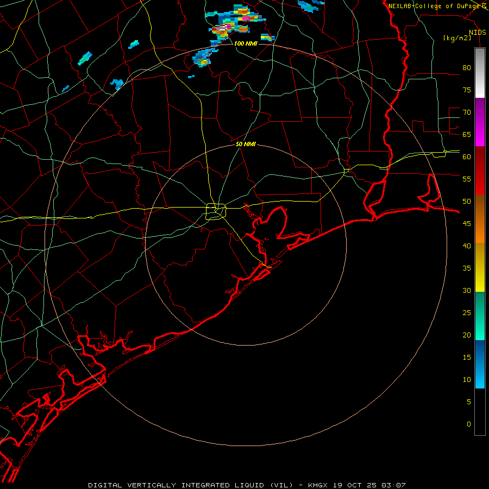Click the 15 scale value
Image resolution: width=489 pixels, height=489 pixels.
[467, 357]
